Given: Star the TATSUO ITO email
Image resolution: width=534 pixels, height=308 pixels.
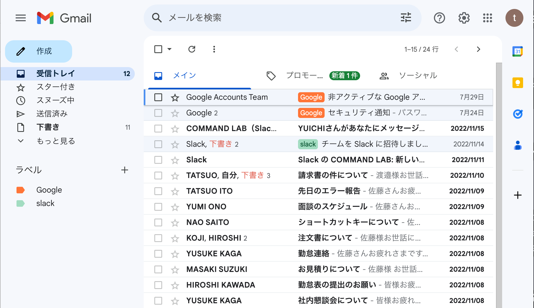Looking at the screenshot, I should (175, 191).
